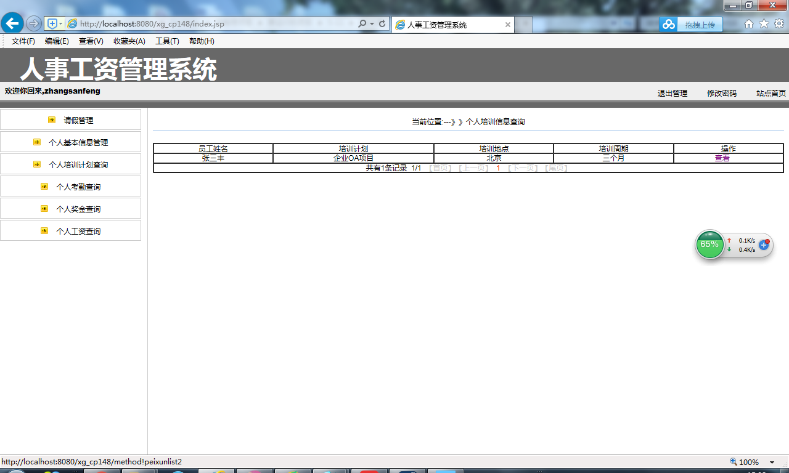This screenshot has height=473, width=789.
Task: Open browser Tools gear icon
Action: (x=779, y=23)
